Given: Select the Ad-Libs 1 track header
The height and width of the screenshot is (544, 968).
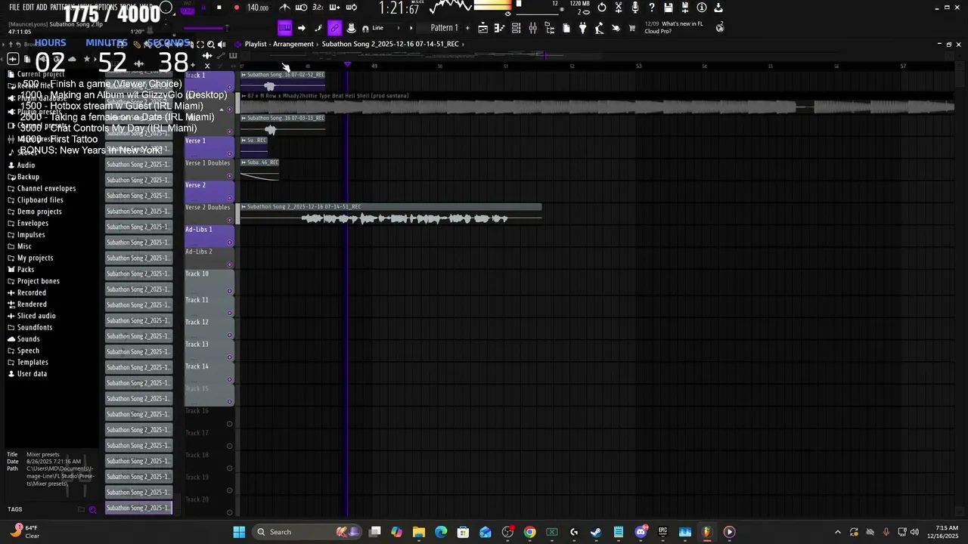Looking at the screenshot, I should pyautogui.click(x=209, y=236).
